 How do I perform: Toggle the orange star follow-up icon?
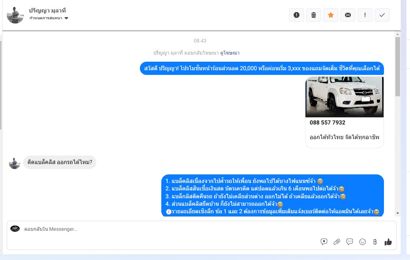click(x=330, y=15)
